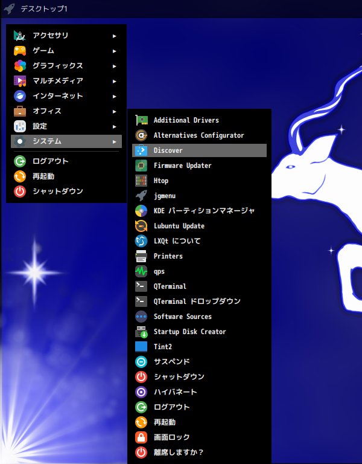Choose ログアウト in the main menu
Image resolution: width=362 pixels, height=464 pixels.
[66, 161]
